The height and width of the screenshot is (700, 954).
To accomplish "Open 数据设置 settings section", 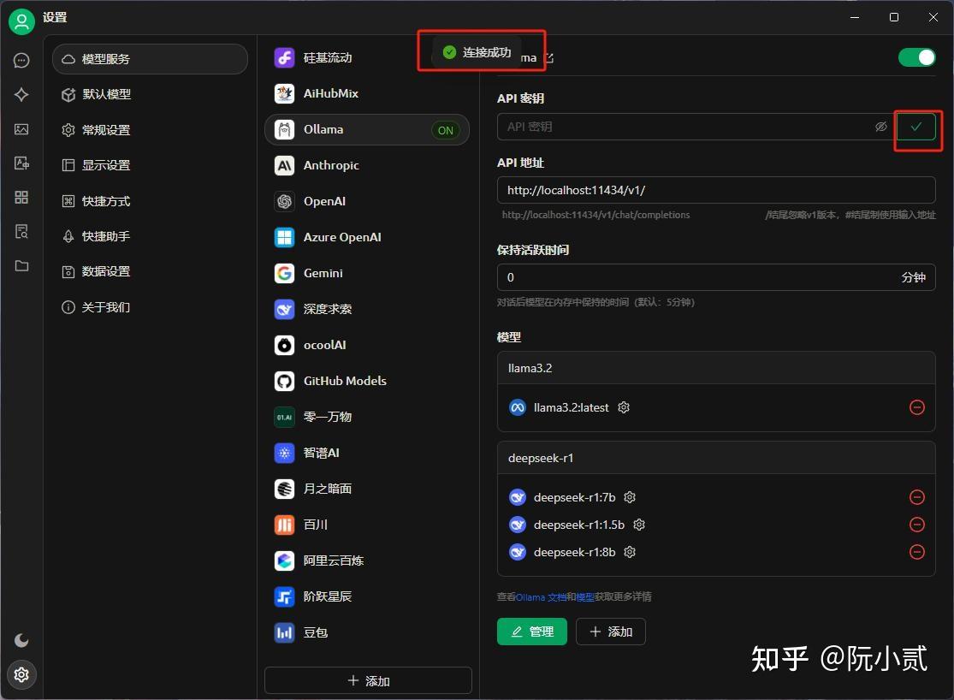I will click(151, 271).
